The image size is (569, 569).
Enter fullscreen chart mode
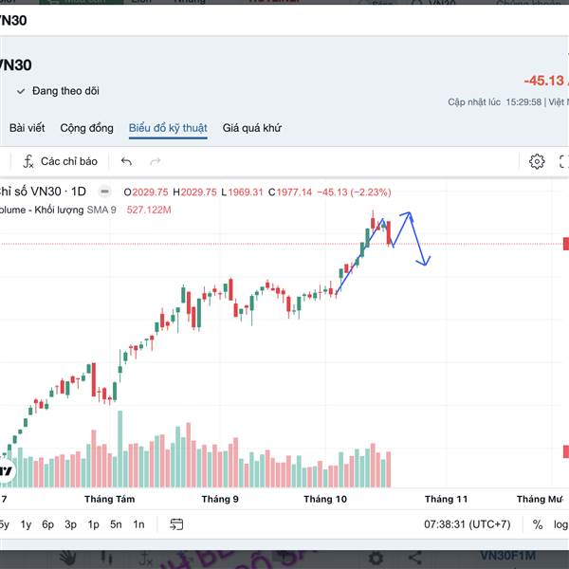pos(563,161)
